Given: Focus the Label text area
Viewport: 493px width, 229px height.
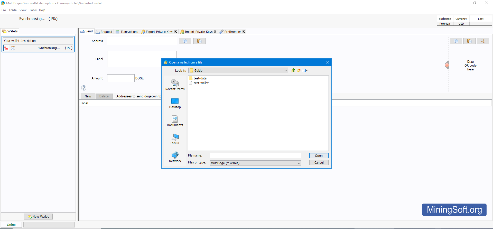Looking at the screenshot, I should pos(142,59).
